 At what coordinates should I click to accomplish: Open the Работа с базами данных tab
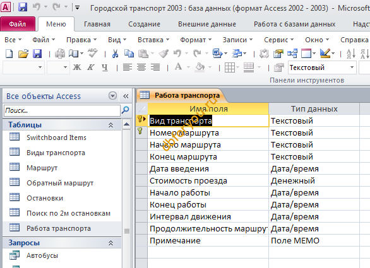[294, 24]
